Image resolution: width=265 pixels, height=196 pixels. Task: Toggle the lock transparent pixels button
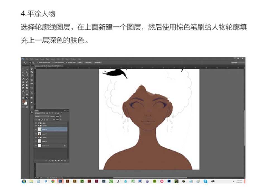coord(39,119)
